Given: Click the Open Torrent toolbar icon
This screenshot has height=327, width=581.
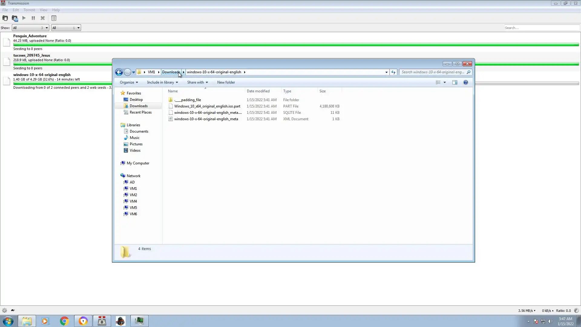Looking at the screenshot, I should point(5,18).
